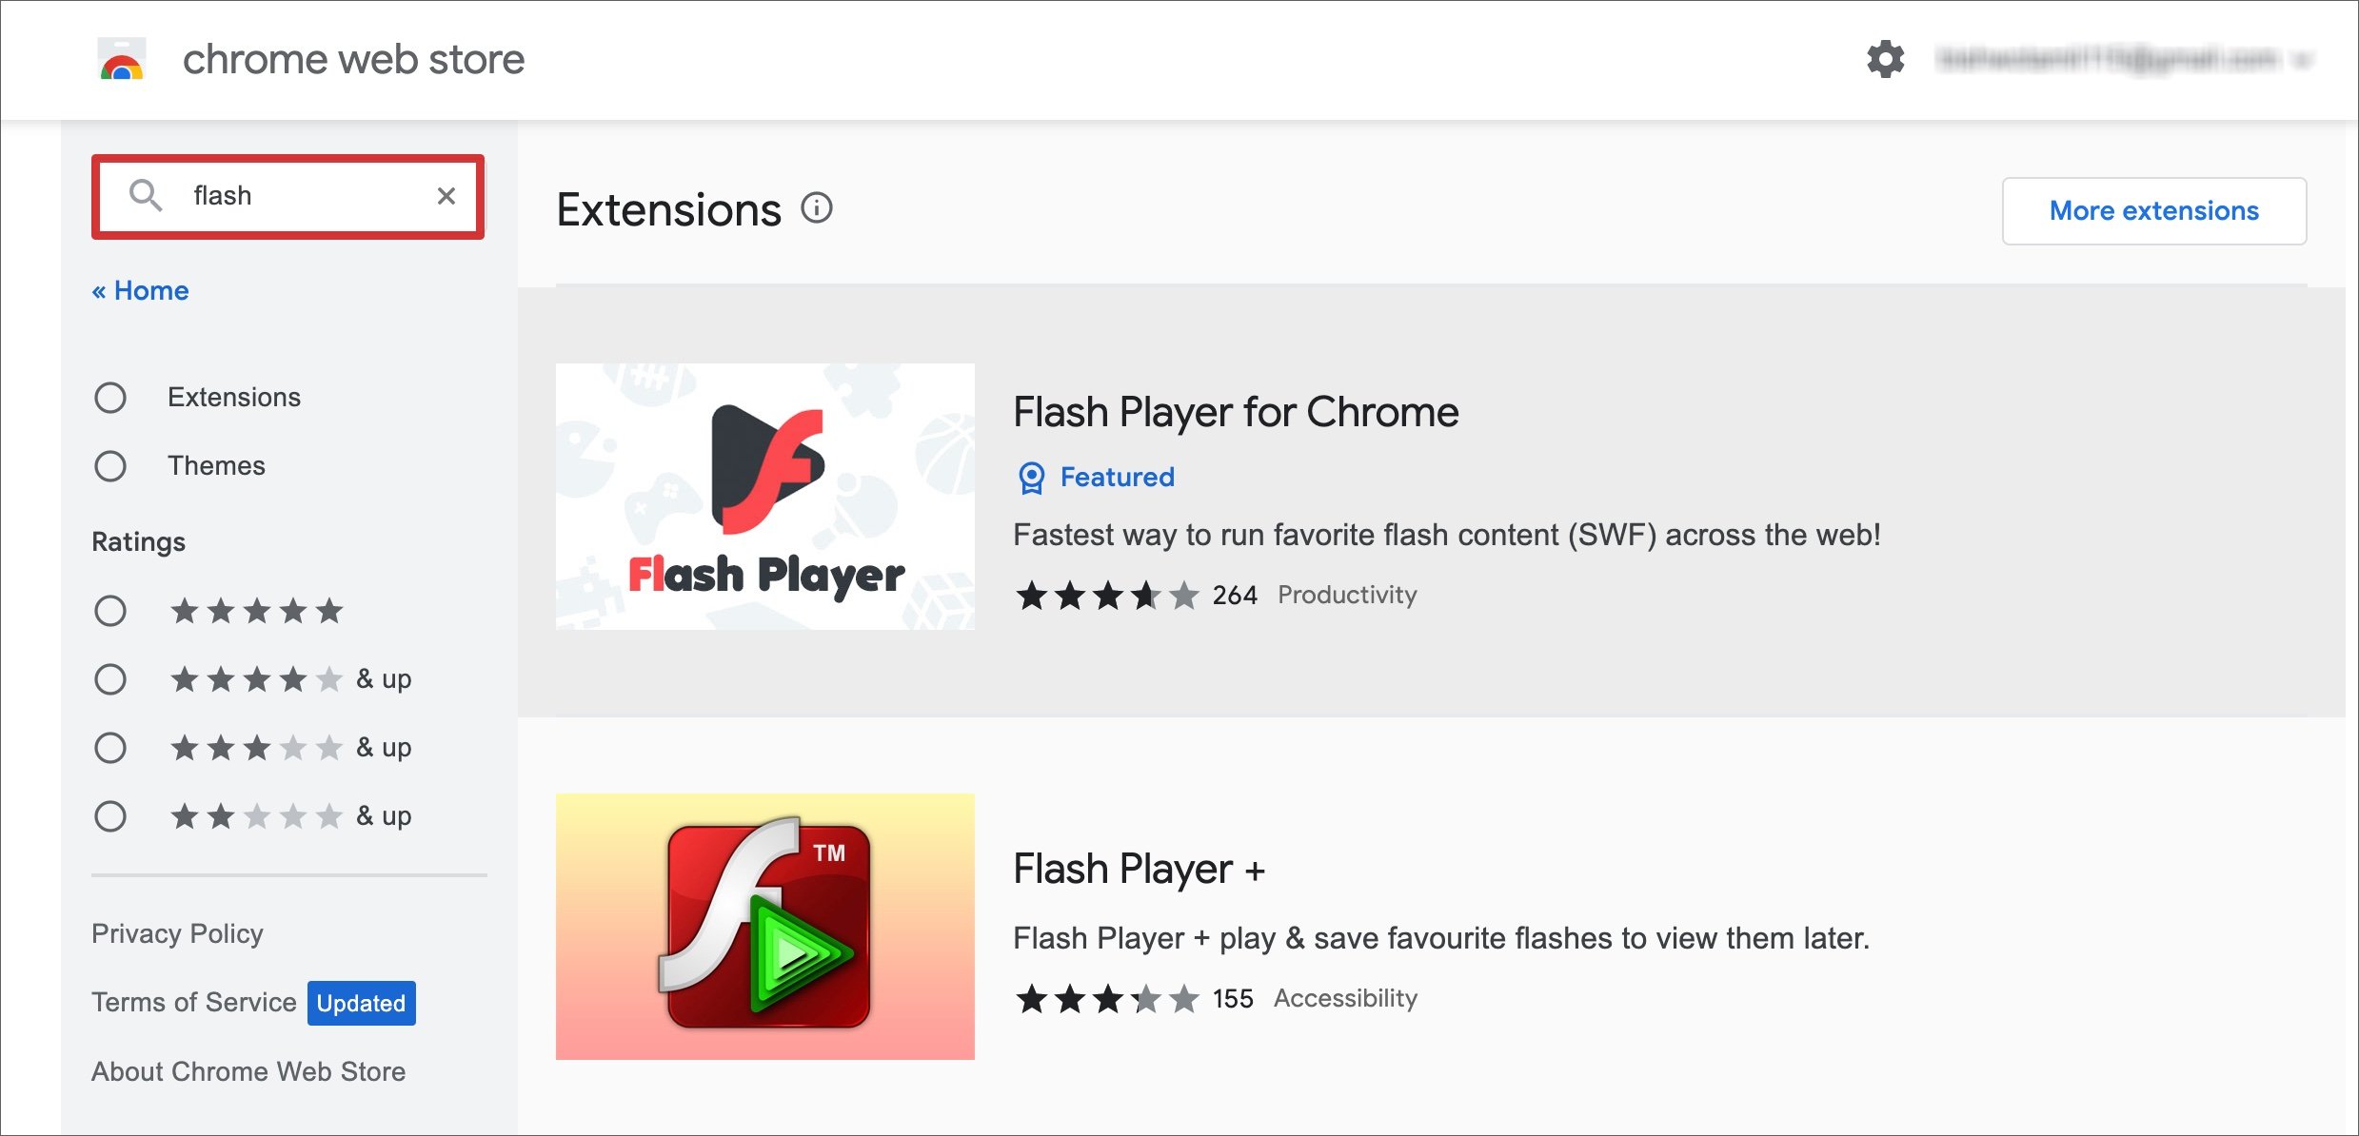This screenshot has height=1136, width=2359.
Task: Click the More extensions button
Action: [x=2153, y=210]
